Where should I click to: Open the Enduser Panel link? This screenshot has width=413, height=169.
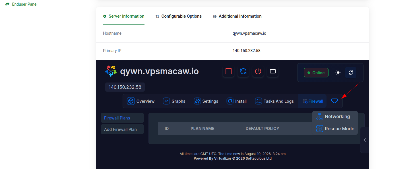25,4
